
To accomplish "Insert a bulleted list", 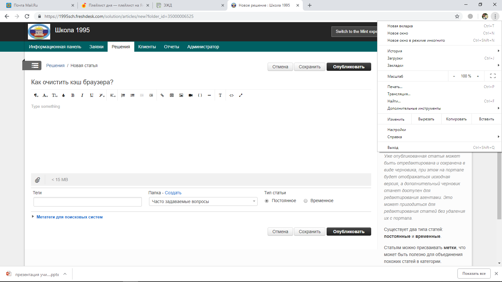I will 132,95.
